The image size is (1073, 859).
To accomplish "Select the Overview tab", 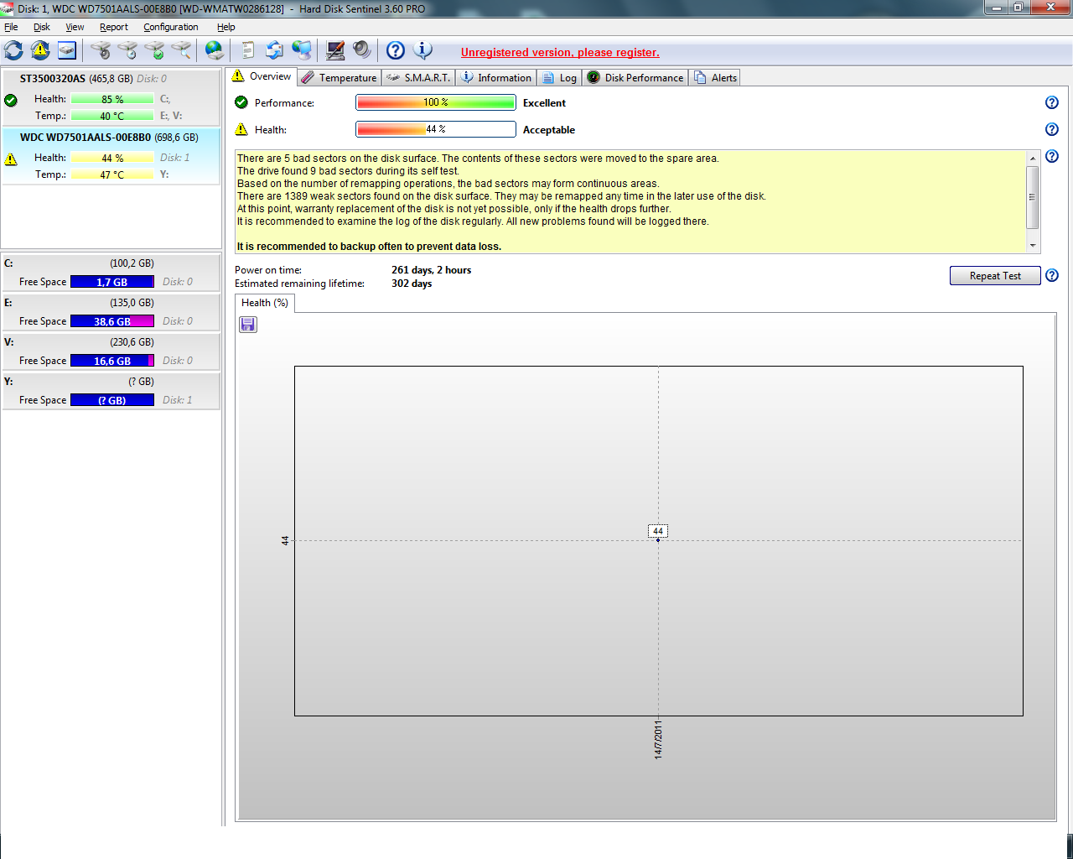I will [262, 76].
